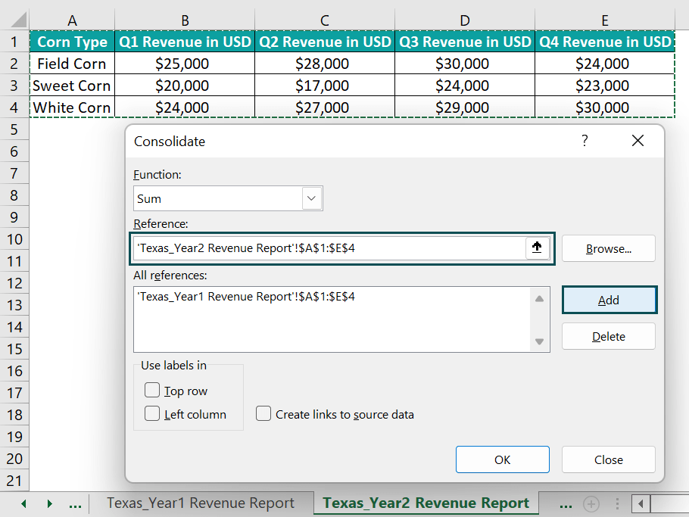Open the Function dropdown showing Sum
Viewport: 689px width, 517px height.
pos(310,197)
